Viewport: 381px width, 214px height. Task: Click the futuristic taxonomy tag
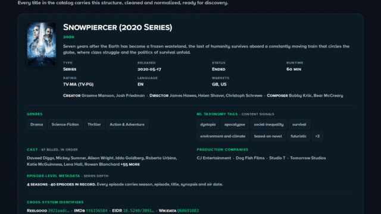coord(299,136)
